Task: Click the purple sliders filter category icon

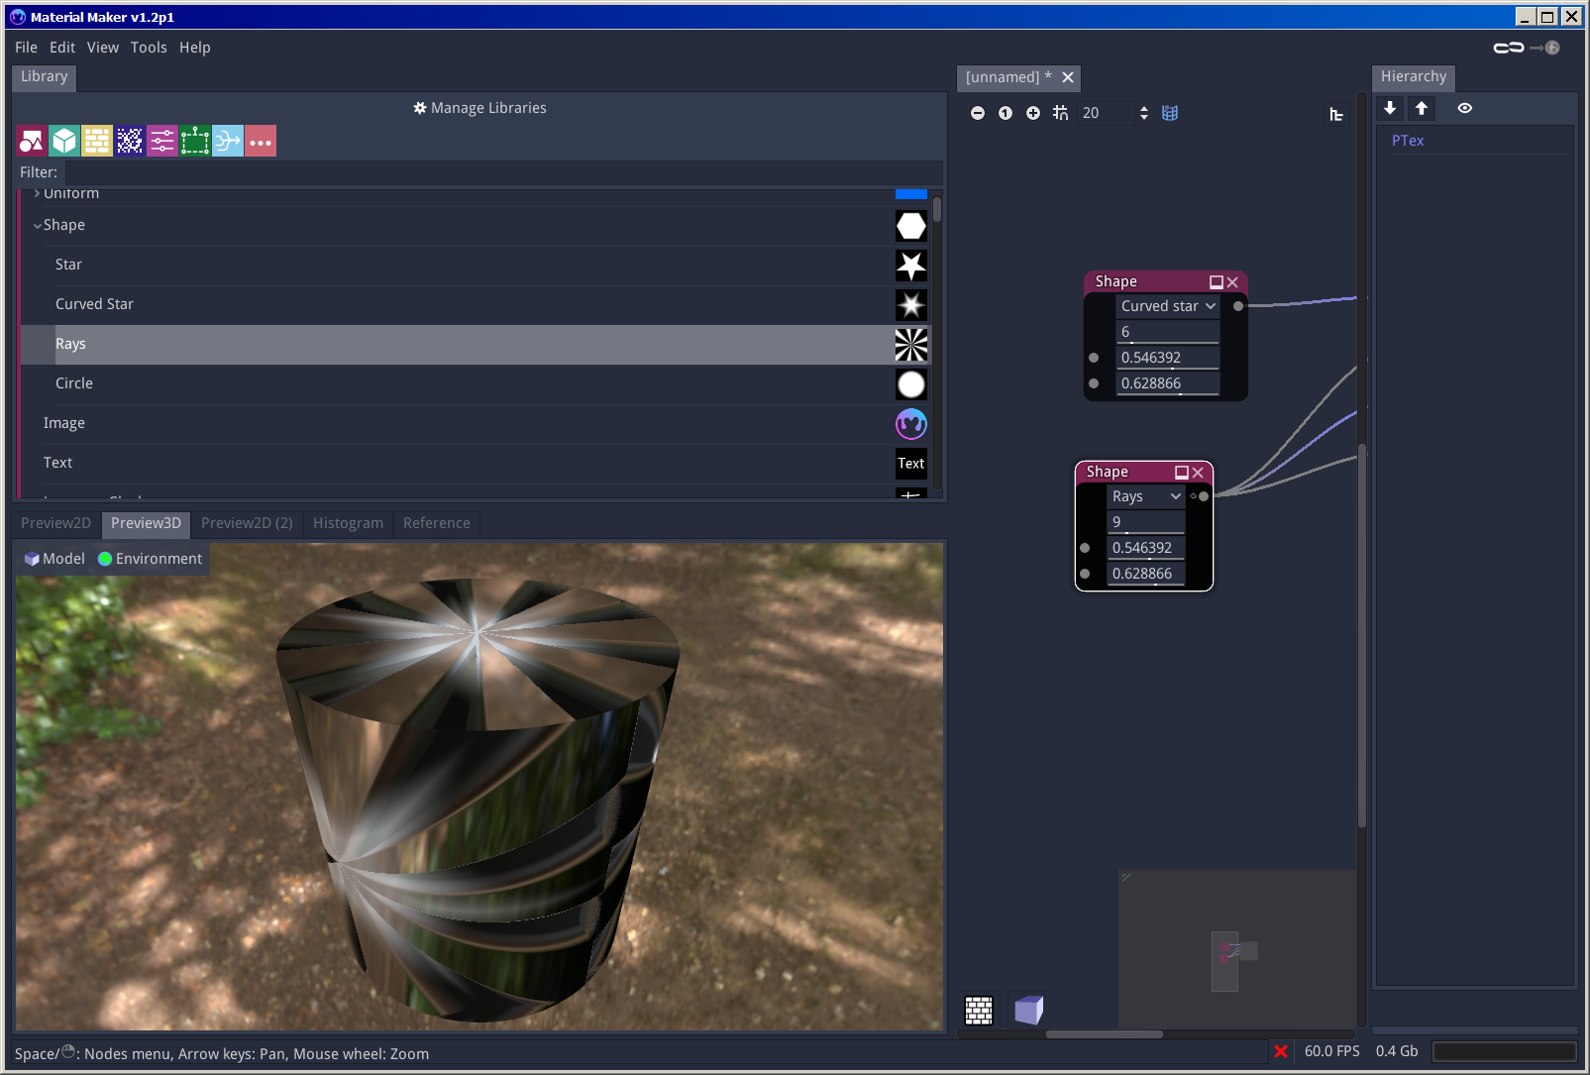Action: [162, 142]
